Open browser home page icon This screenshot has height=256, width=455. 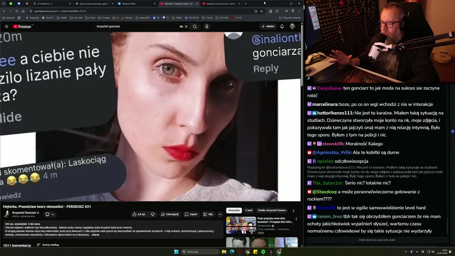[x=23, y=11]
